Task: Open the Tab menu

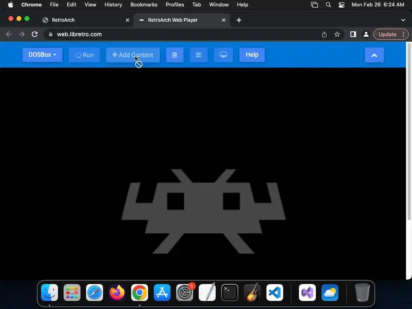Action: [196, 4]
